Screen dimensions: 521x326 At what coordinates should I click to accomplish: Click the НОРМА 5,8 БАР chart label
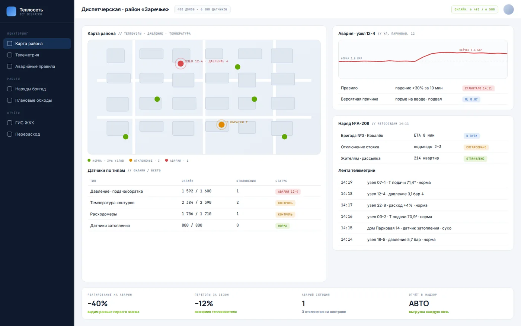tap(351, 58)
